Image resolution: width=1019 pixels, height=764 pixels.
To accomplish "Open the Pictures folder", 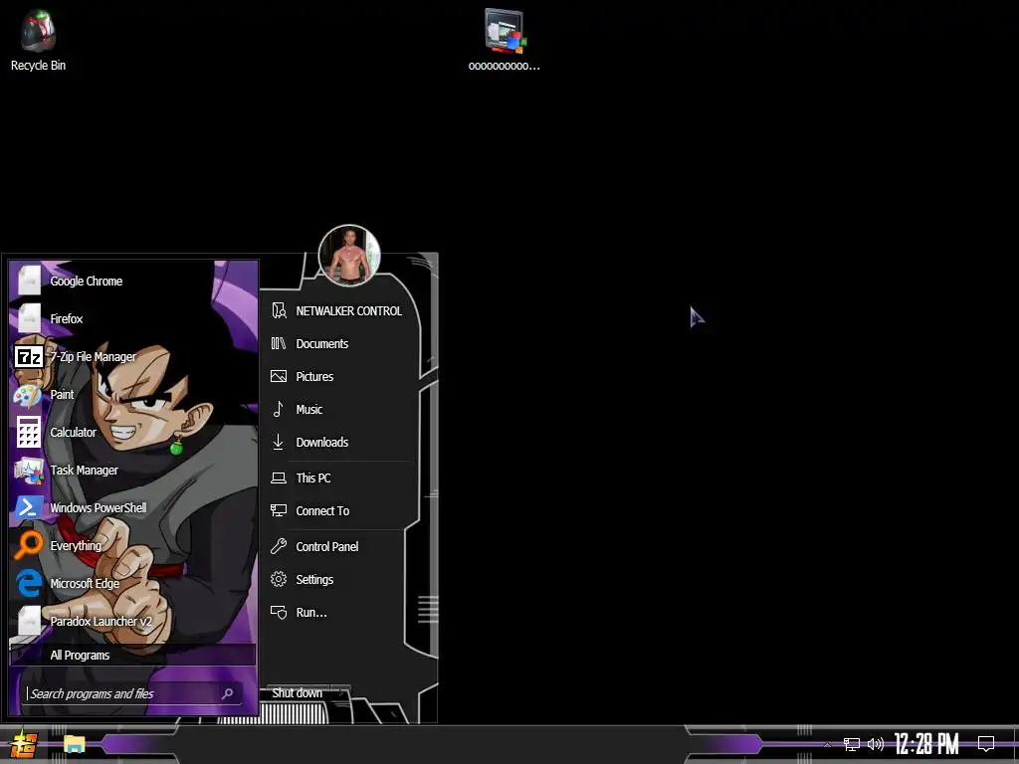I will [x=340, y=377].
